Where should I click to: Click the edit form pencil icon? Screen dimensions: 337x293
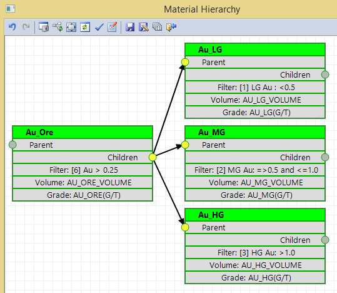(x=113, y=27)
